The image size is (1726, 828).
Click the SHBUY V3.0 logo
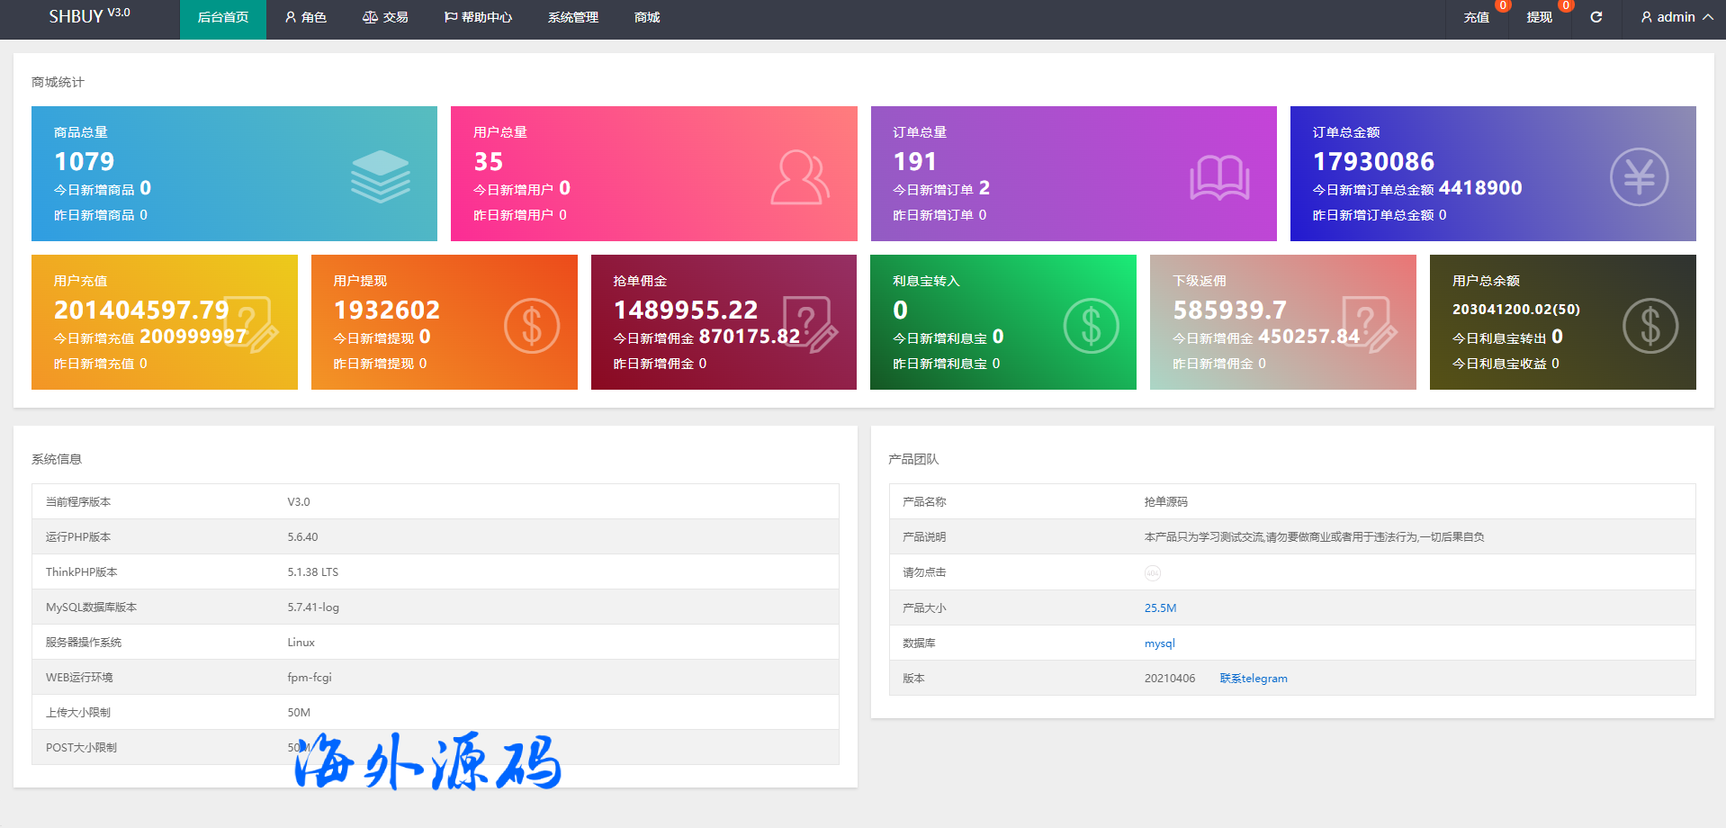[x=89, y=16]
